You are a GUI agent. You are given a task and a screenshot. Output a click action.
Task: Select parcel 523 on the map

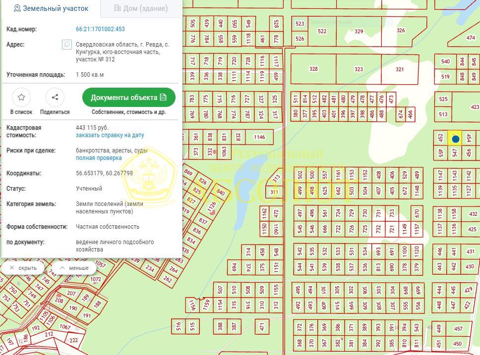tap(300, 24)
